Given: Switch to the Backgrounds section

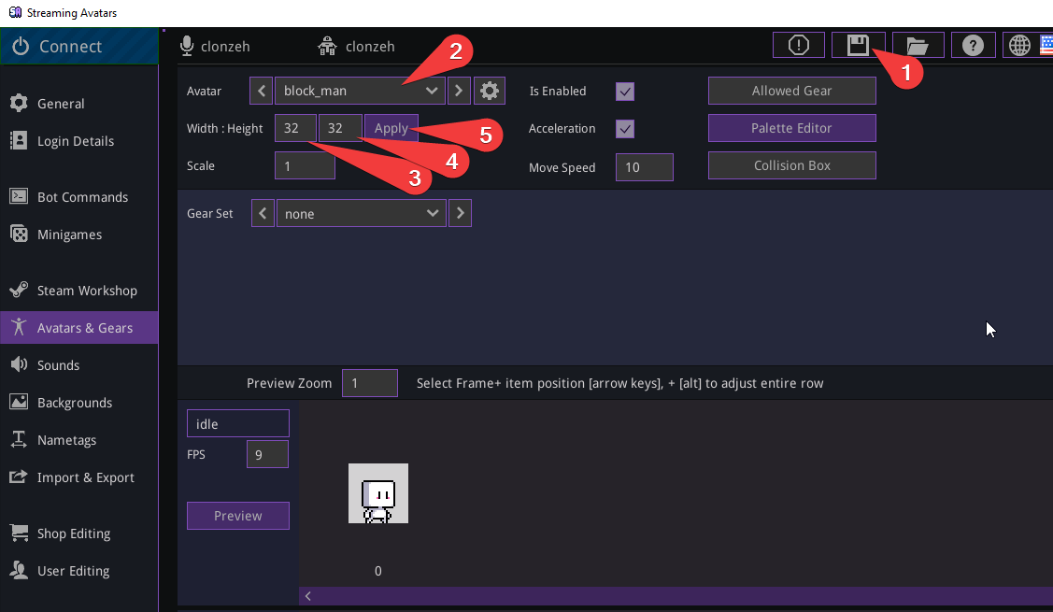Looking at the screenshot, I should pos(75,403).
